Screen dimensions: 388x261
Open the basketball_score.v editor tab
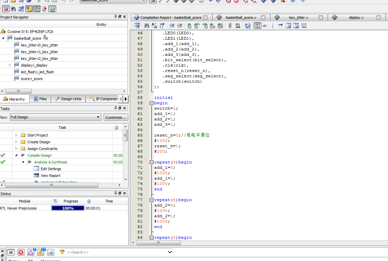(x=241, y=17)
